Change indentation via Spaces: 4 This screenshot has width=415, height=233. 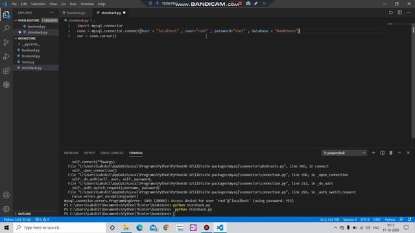point(350,219)
